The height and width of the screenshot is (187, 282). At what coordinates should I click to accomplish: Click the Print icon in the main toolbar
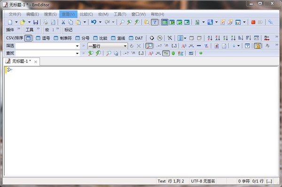pos(46,22)
